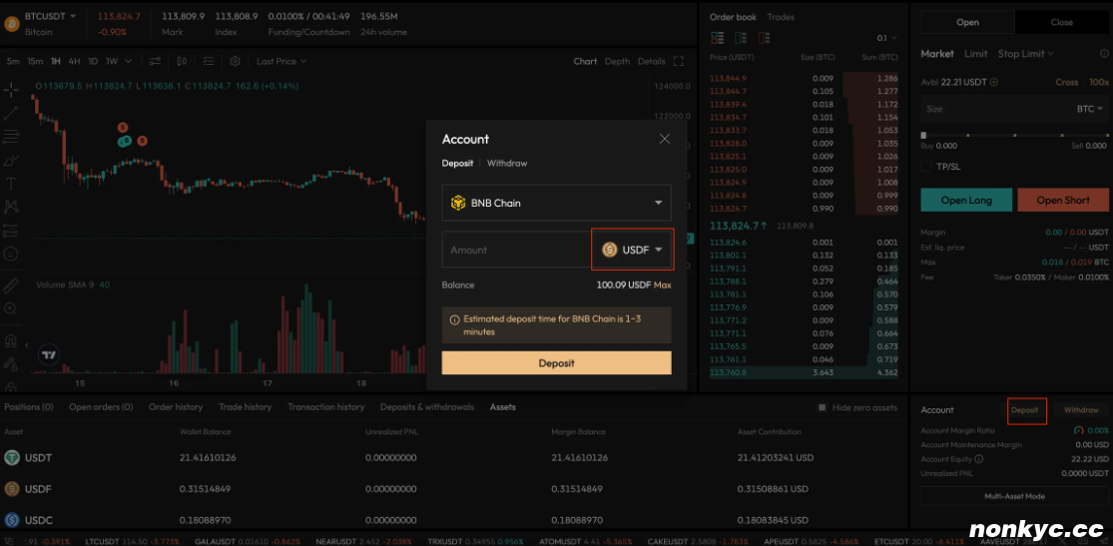The height and width of the screenshot is (546, 1113).
Task: Click the order type info icon
Action: coord(1104,54)
